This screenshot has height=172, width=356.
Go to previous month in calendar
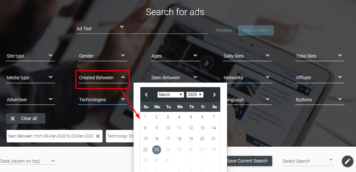point(146,94)
